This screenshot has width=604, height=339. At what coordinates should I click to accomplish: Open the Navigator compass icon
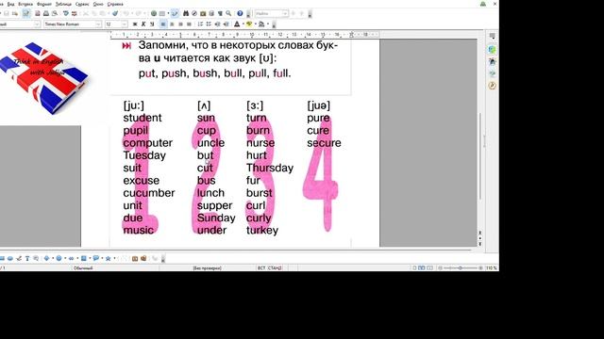(194, 13)
